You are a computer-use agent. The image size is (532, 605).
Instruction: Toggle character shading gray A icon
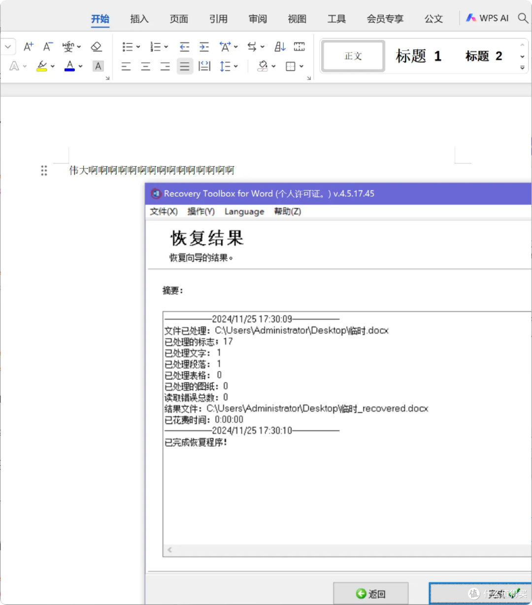click(98, 66)
